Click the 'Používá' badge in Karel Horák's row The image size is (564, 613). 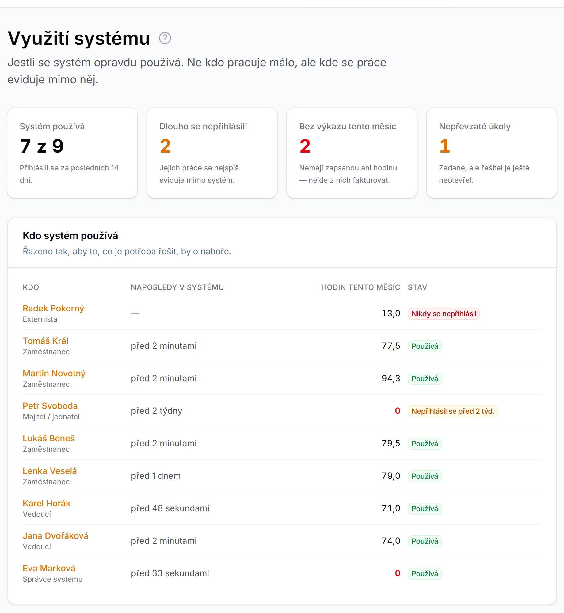point(425,509)
